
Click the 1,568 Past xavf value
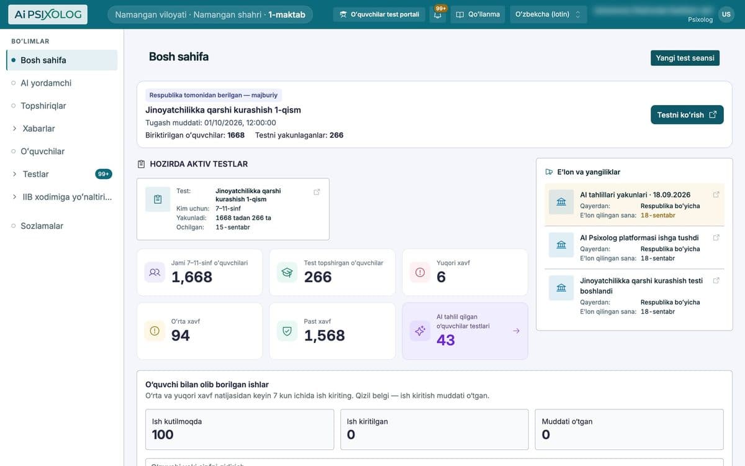pyautogui.click(x=325, y=336)
